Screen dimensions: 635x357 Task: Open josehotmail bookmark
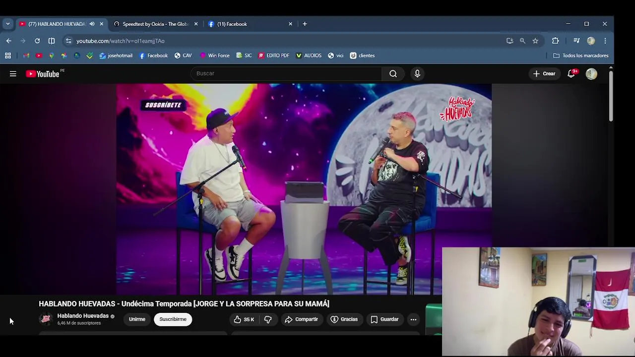(x=116, y=56)
